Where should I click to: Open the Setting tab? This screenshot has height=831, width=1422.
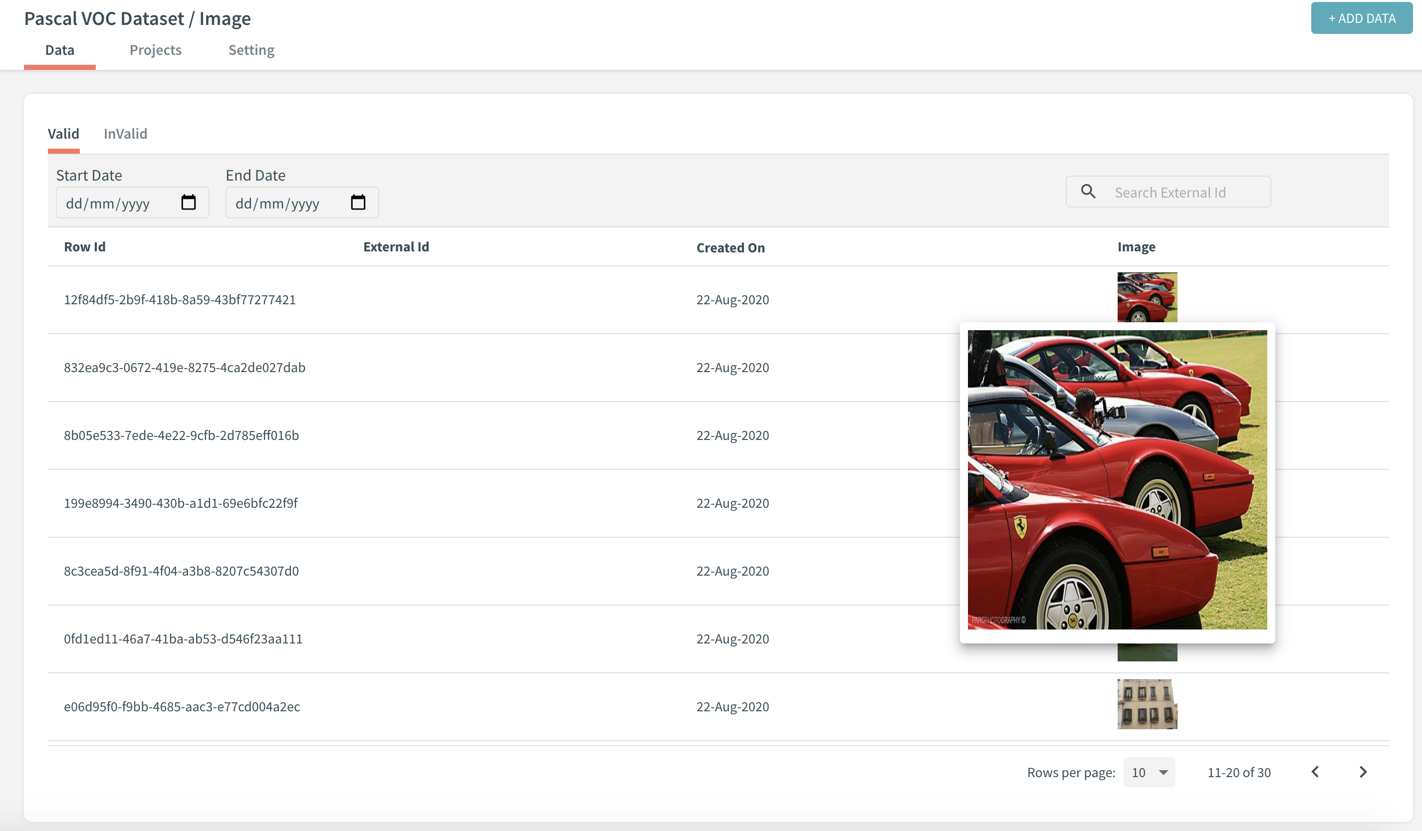tap(251, 50)
